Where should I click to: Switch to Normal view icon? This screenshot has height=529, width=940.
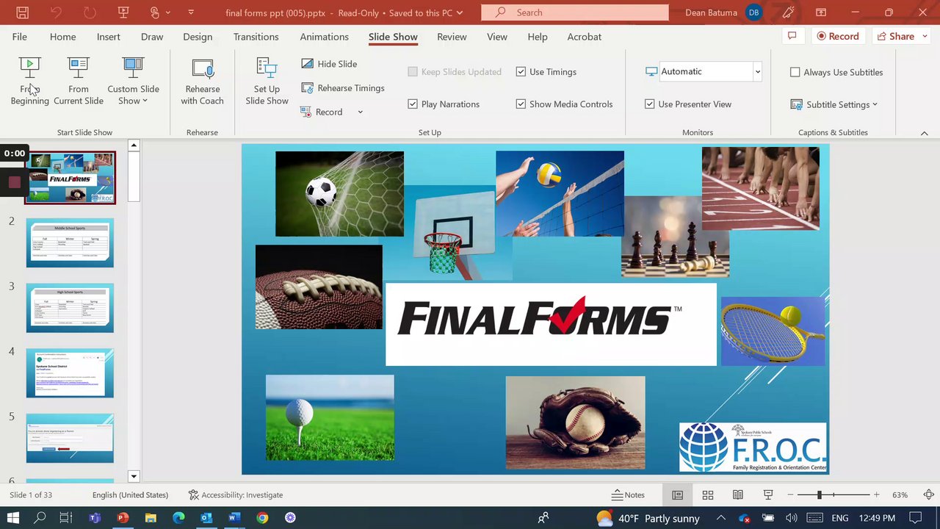[x=678, y=495]
